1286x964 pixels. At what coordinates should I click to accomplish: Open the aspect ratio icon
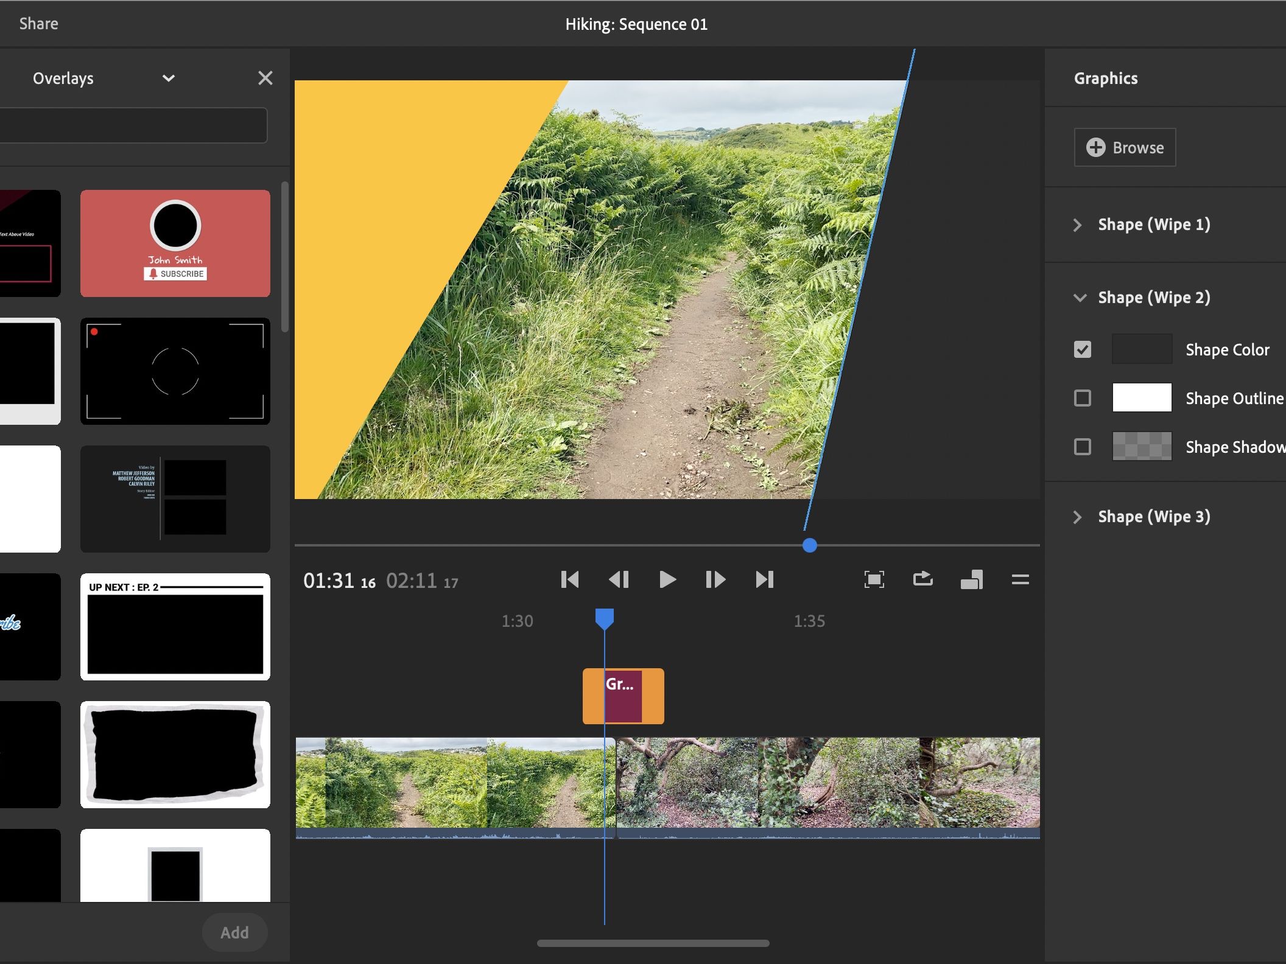[971, 579]
